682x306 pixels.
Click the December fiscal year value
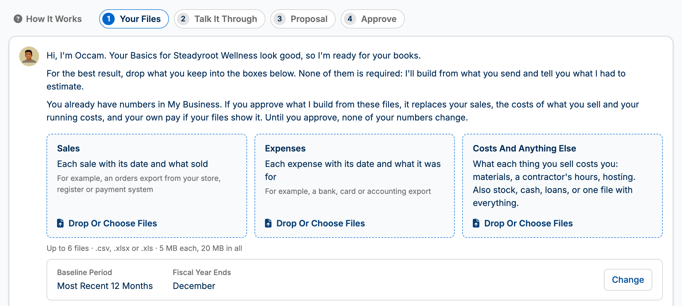(194, 286)
